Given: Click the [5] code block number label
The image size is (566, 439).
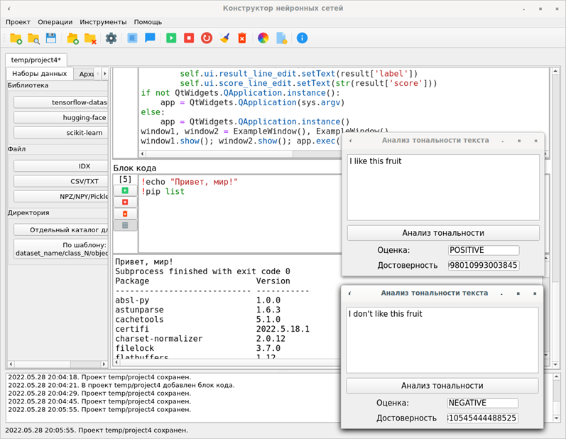Looking at the screenshot, I should click(125, 180).
